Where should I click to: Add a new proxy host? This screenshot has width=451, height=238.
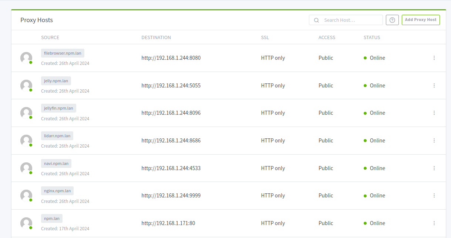[x=421, y=20]
